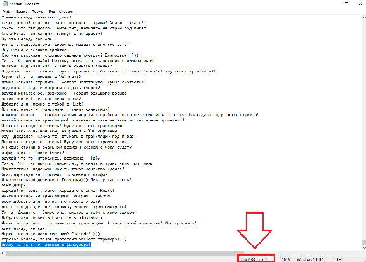The width and height of the screenshot is (366, 262).
Task: Close the Notepad window
Action: click(x=360, y=4)
